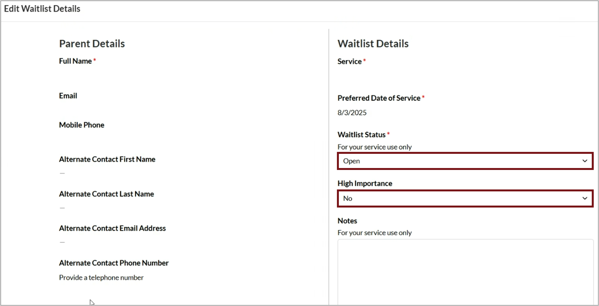Click the Parent Details heading
Viewport: 599px width, 306px height.
[92, 44]
